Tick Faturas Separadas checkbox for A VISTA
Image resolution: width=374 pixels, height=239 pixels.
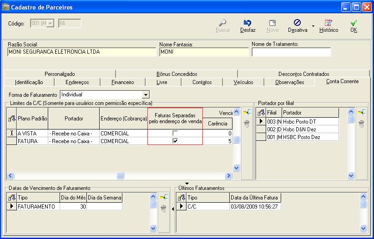175,133
